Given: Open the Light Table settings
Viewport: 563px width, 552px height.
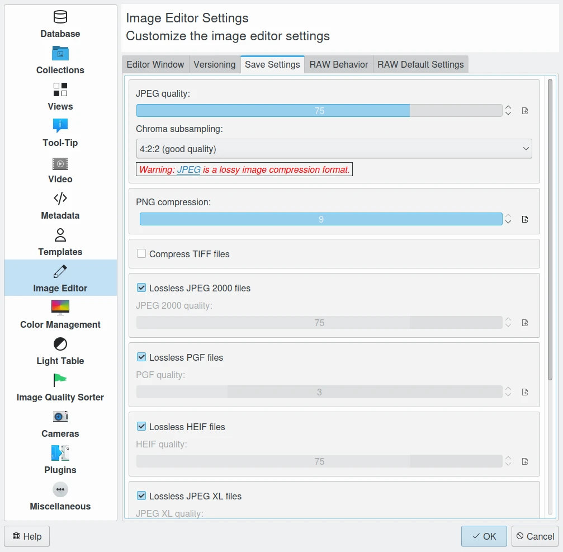Looking at the screenshot, I should tap(60, 352).
